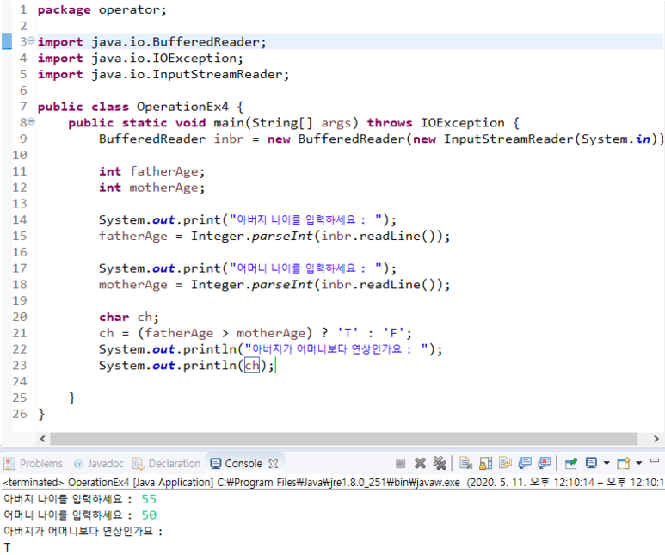Click the editor scrollbar left arrow
Viewport: 665px width, 555px height.
[42, 438]
